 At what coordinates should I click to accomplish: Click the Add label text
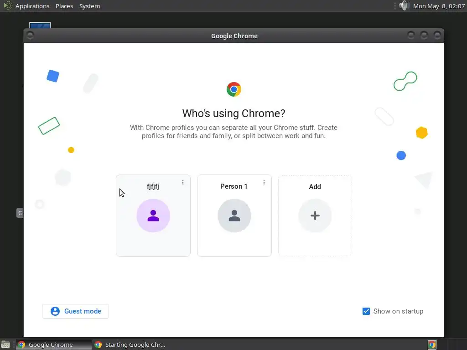[x=315, y=186]
